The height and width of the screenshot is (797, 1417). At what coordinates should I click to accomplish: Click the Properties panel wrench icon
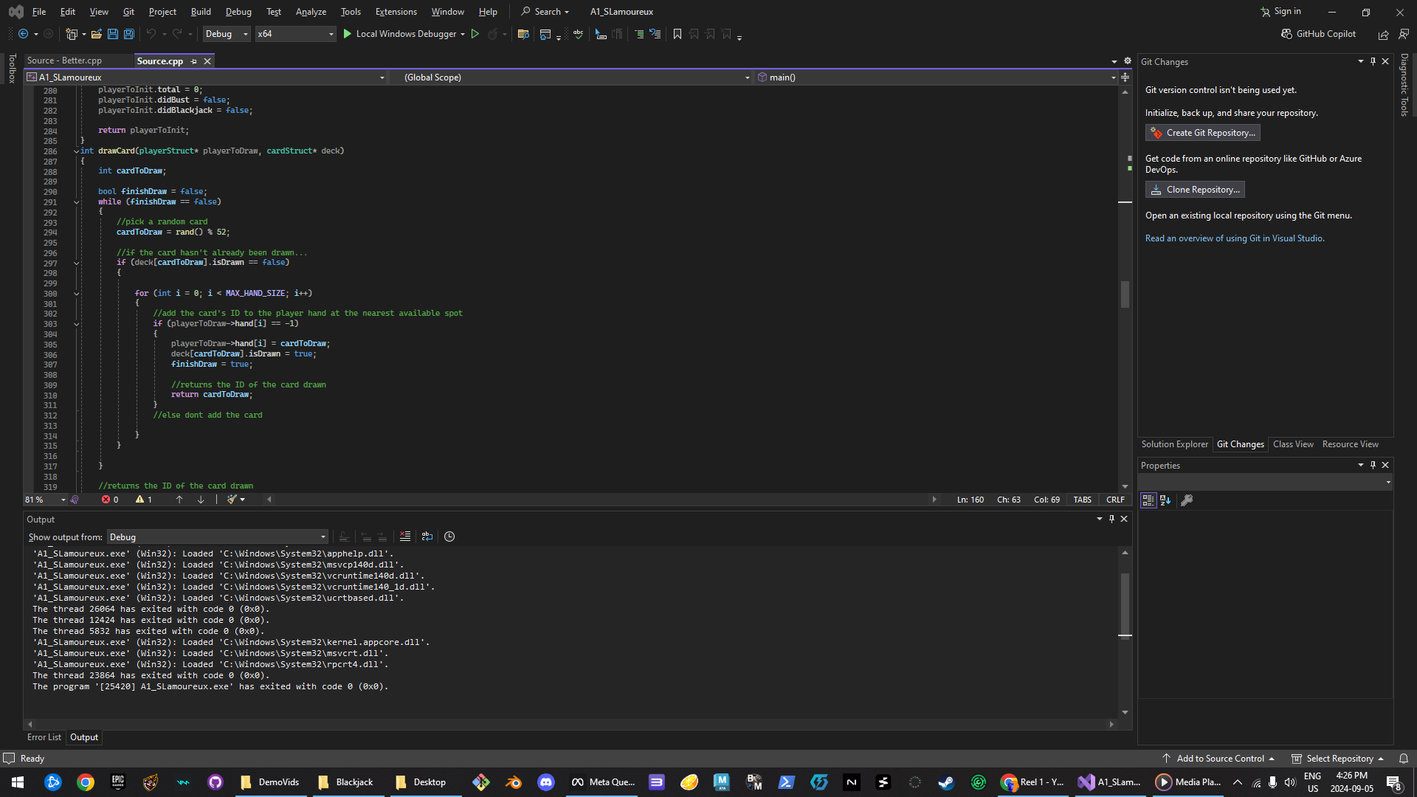tap(1187, 500)
